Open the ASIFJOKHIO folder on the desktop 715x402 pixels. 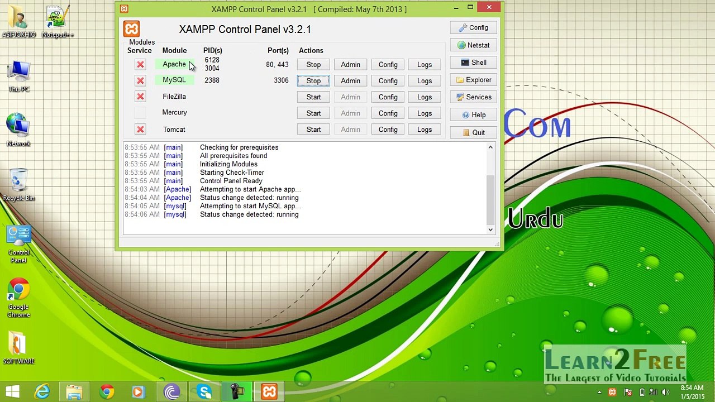click(18, 22)
